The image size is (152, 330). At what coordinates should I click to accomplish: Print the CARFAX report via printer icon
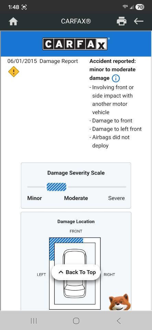coord(121,21)
